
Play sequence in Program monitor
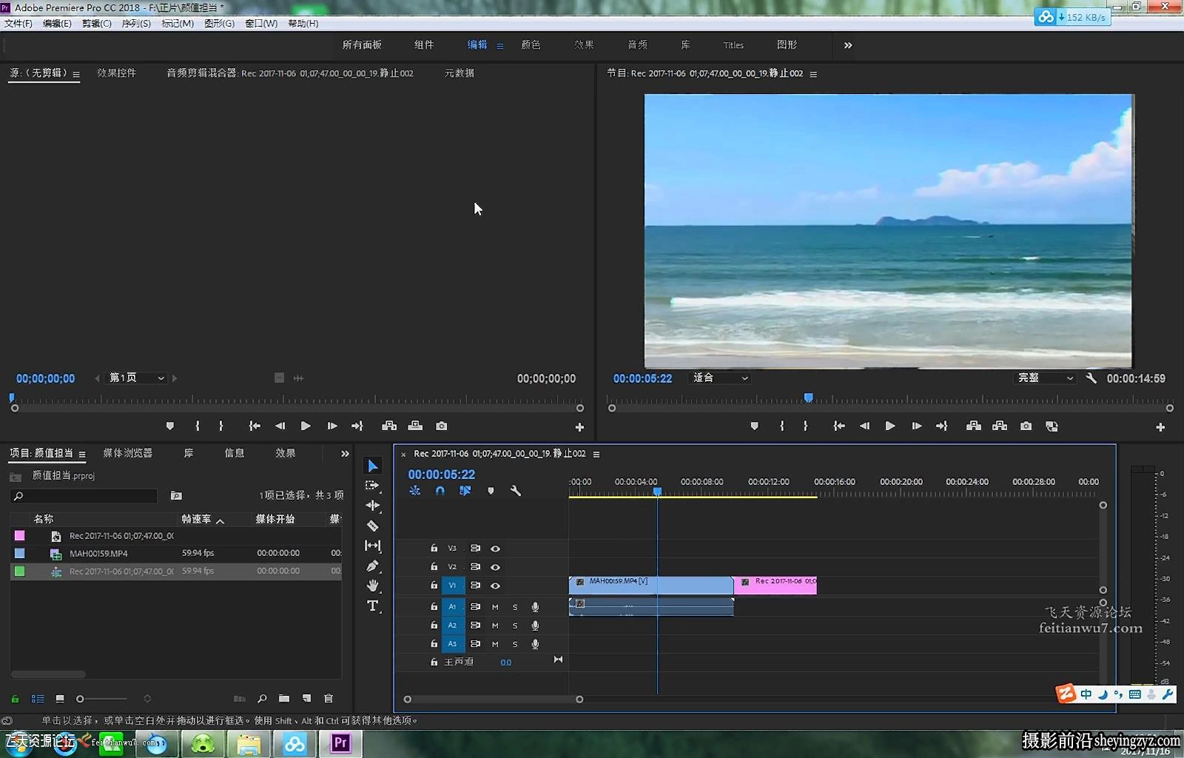[x=890, y=426]
